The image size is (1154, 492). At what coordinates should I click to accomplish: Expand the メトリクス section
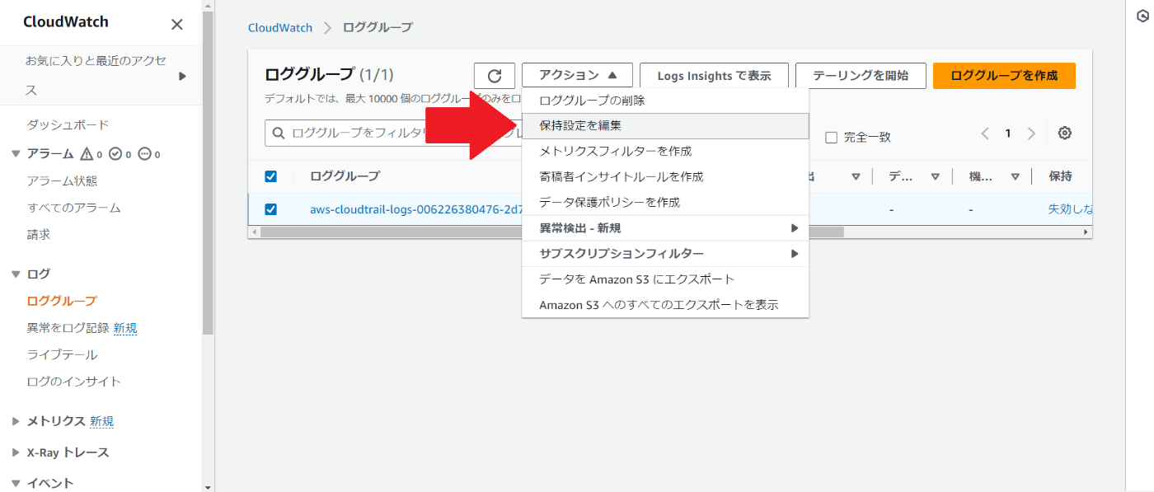[x=16, y=421]
